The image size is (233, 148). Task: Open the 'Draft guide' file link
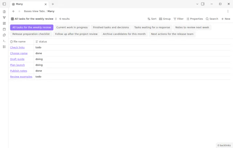[17, 59]
